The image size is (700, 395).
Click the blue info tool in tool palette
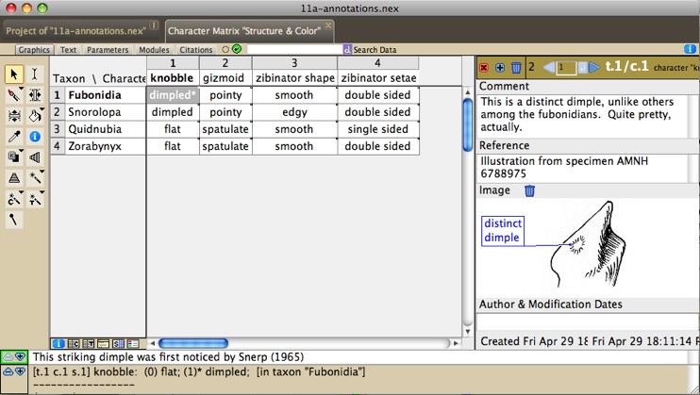(x=35, y=137)
